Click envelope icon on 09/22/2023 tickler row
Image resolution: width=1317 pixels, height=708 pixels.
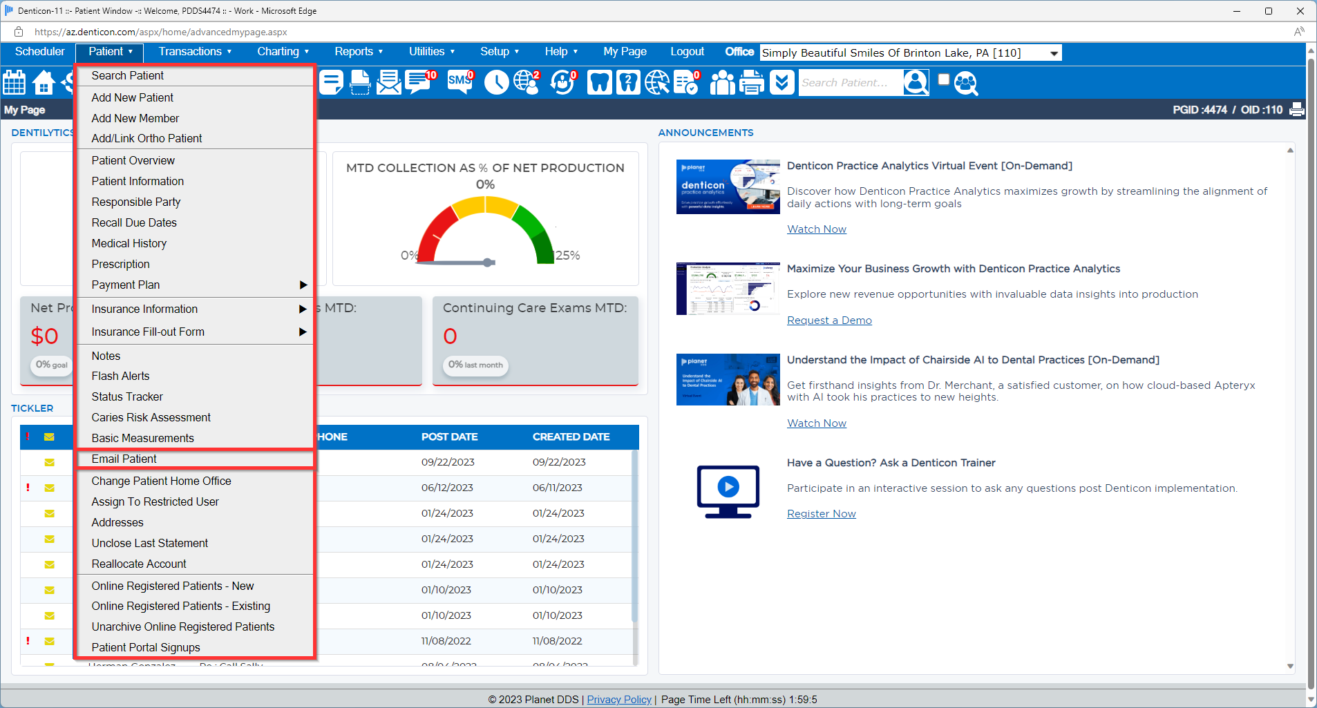(49, 462)
